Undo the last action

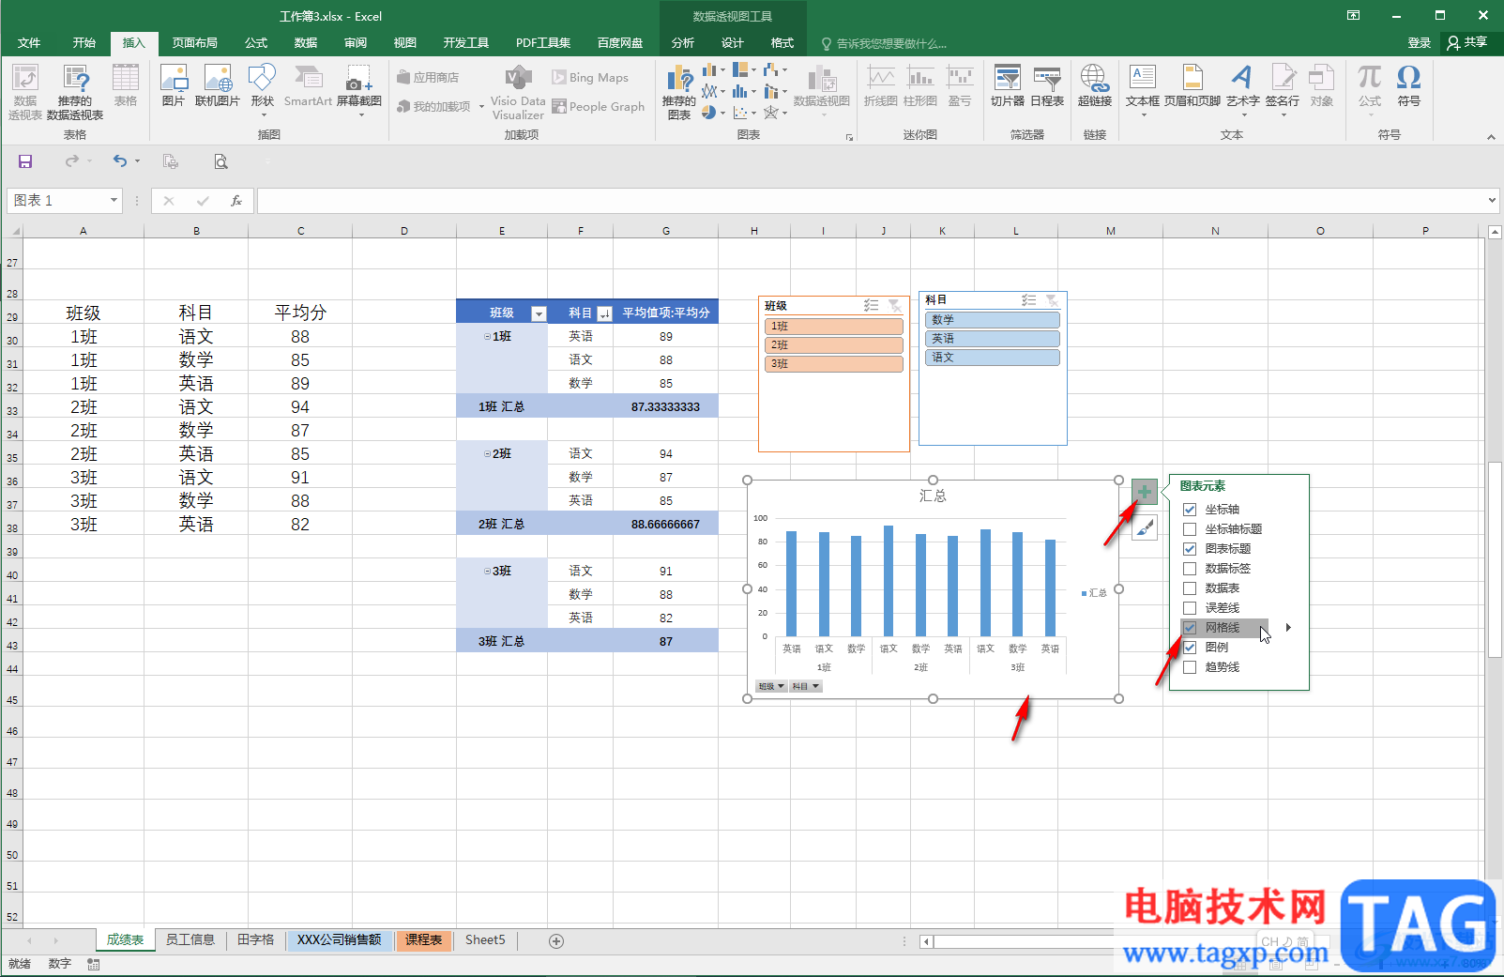120,161
